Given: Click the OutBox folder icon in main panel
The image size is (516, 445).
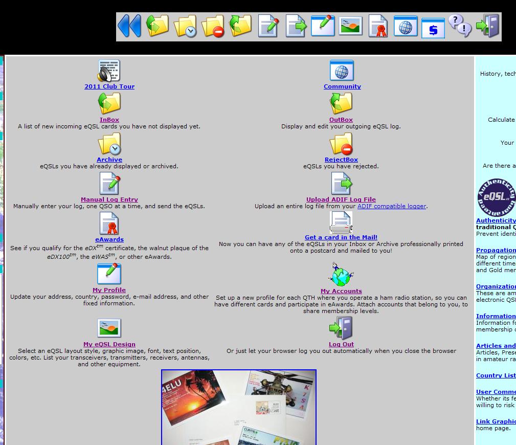Looking at the screenshot, I should (341, 103).
